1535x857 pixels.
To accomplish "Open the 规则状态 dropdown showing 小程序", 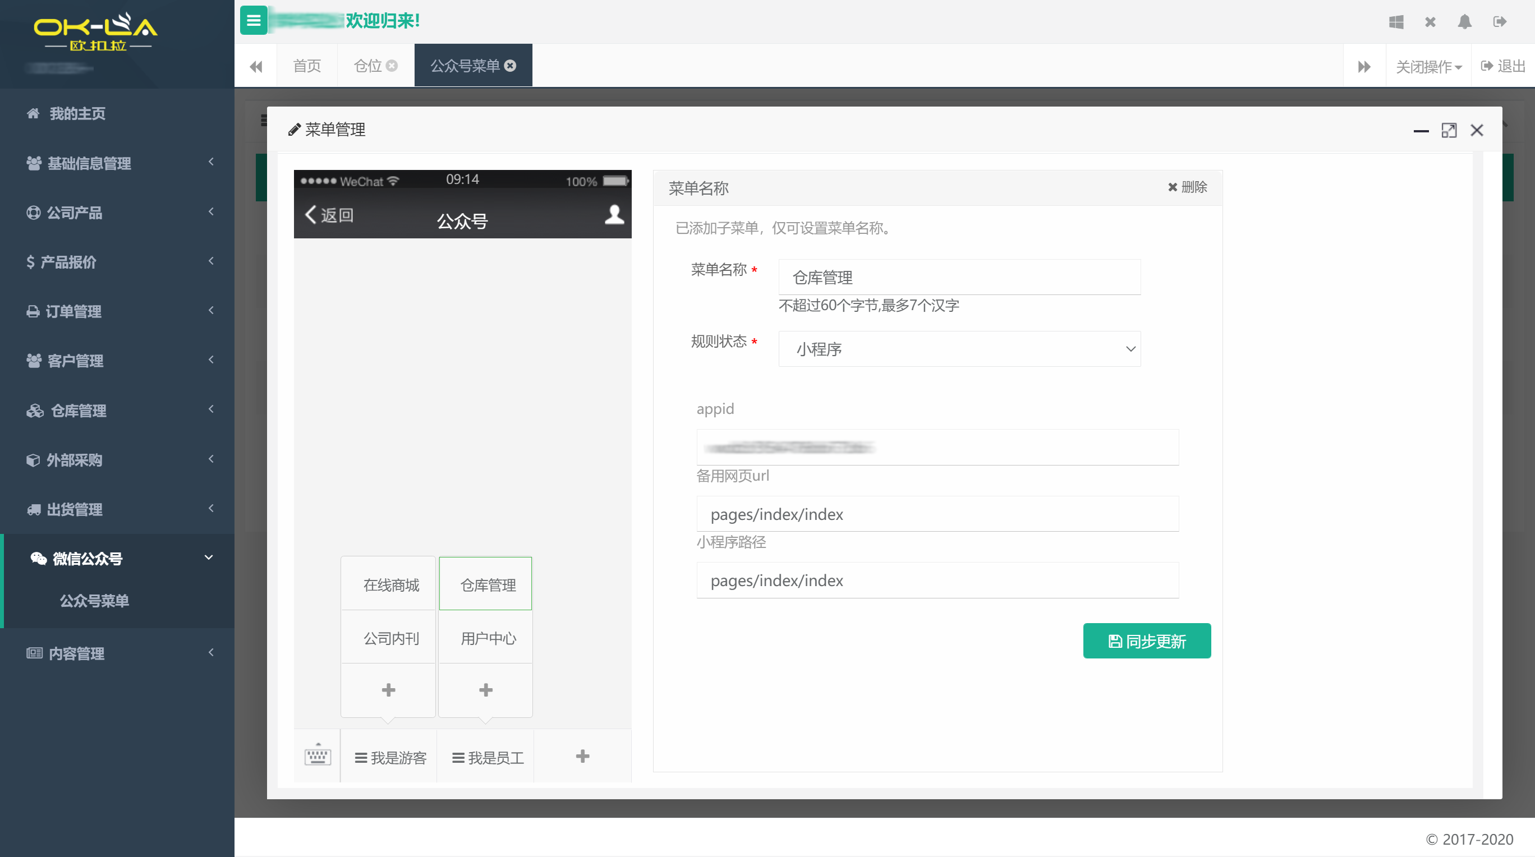I will click(x=959, y=349).
